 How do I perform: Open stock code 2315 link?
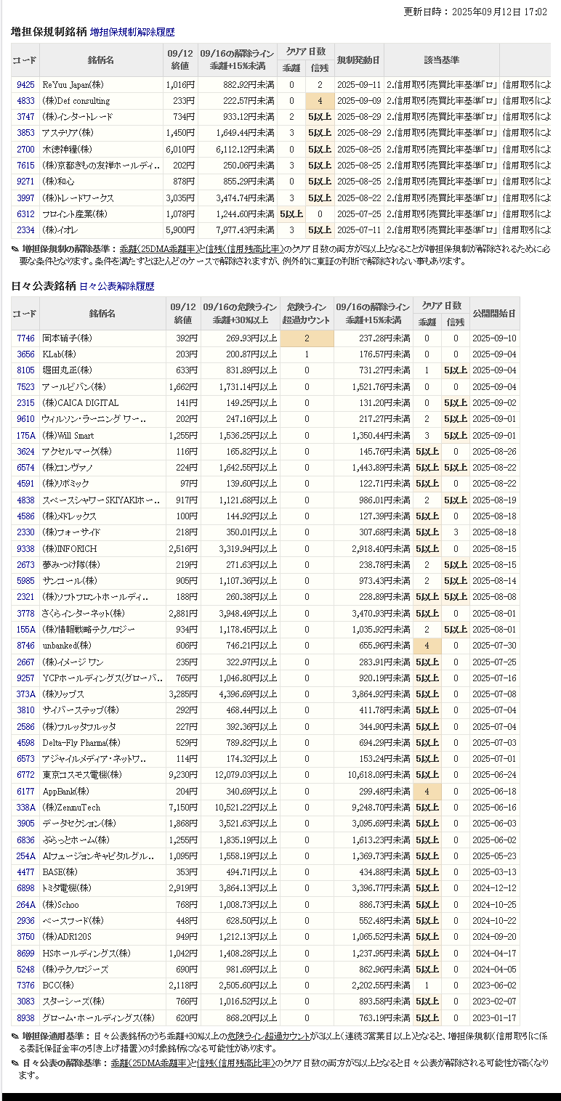[x=25, y=403]
